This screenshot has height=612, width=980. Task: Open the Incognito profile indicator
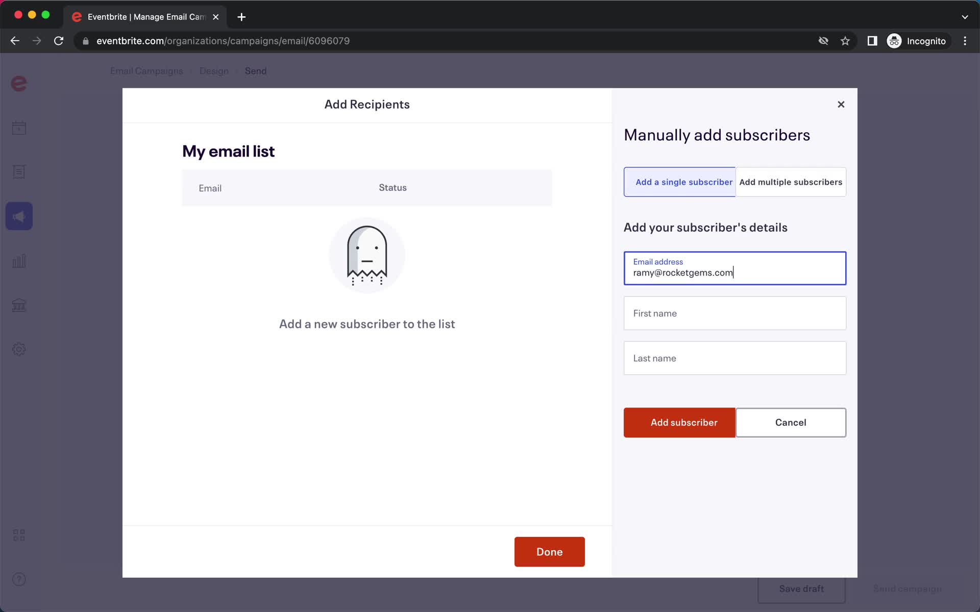[x=917, y=41]
